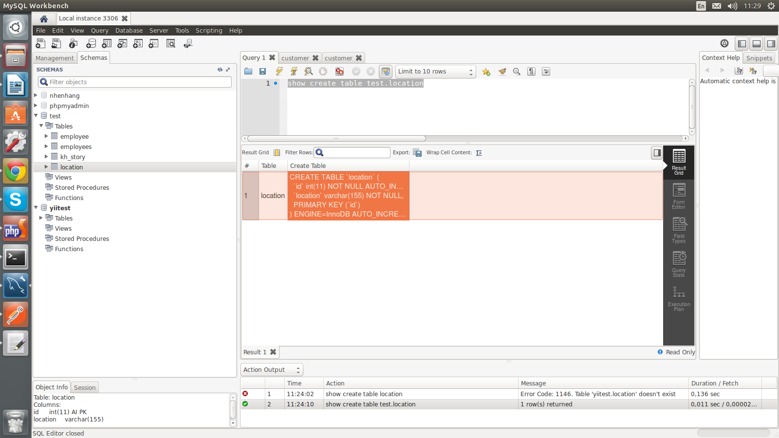Show the Field Types result view
Image resolution: width=779 pixels, height=438 pixels.
click(x=679, y=230)
